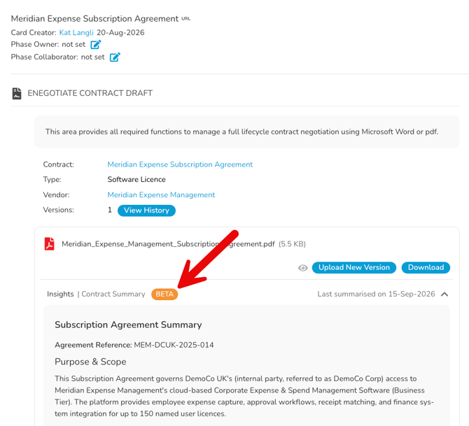Download the subscription agreement PDF
This screenshot has height=426, width=469.
tap(426, 267)
